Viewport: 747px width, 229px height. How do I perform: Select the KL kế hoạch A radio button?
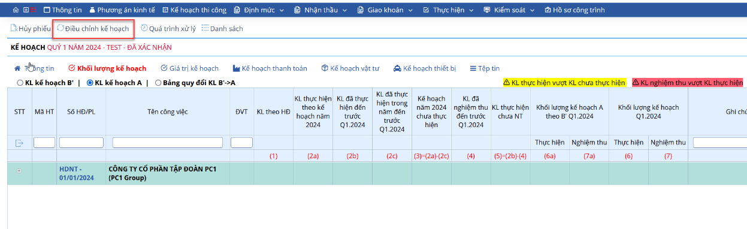90,83
